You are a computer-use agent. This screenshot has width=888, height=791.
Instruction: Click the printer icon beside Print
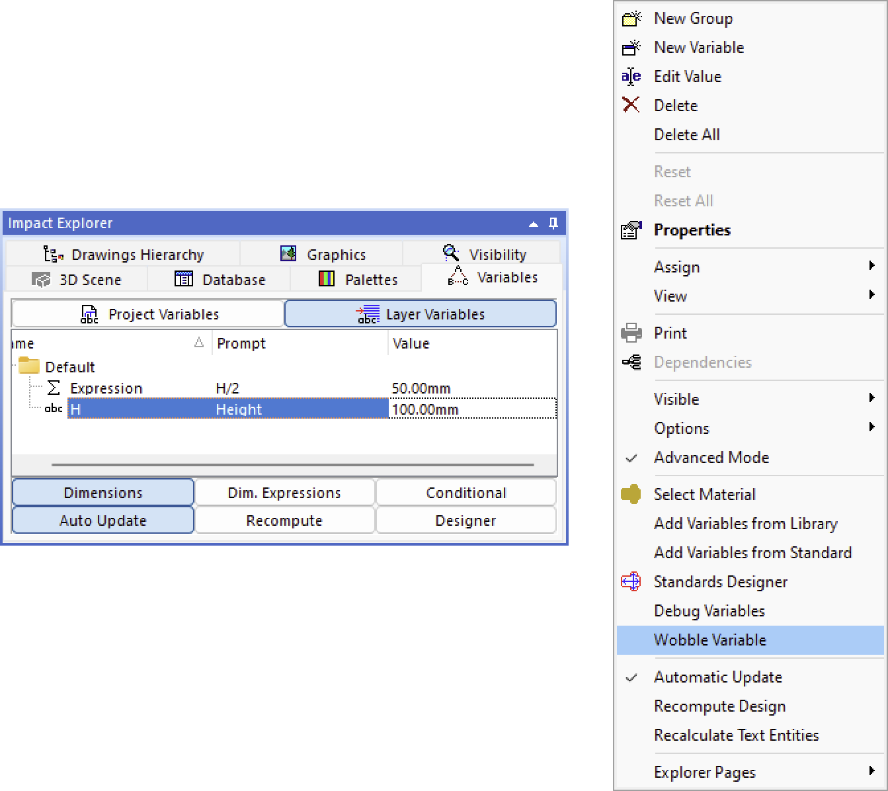click(x=631, y=333)
